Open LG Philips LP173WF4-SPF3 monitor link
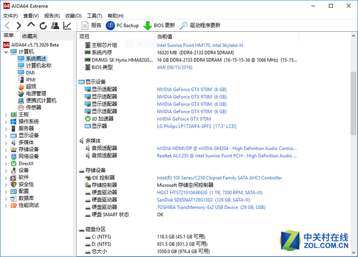 [x=196, y=126]
